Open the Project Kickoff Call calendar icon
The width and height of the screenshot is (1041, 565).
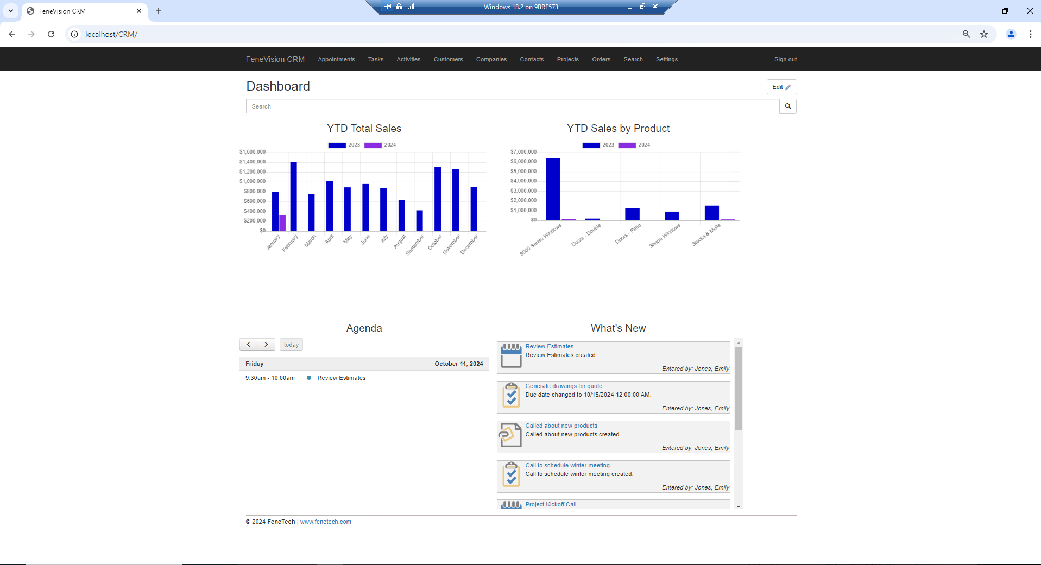click(510, 505)
